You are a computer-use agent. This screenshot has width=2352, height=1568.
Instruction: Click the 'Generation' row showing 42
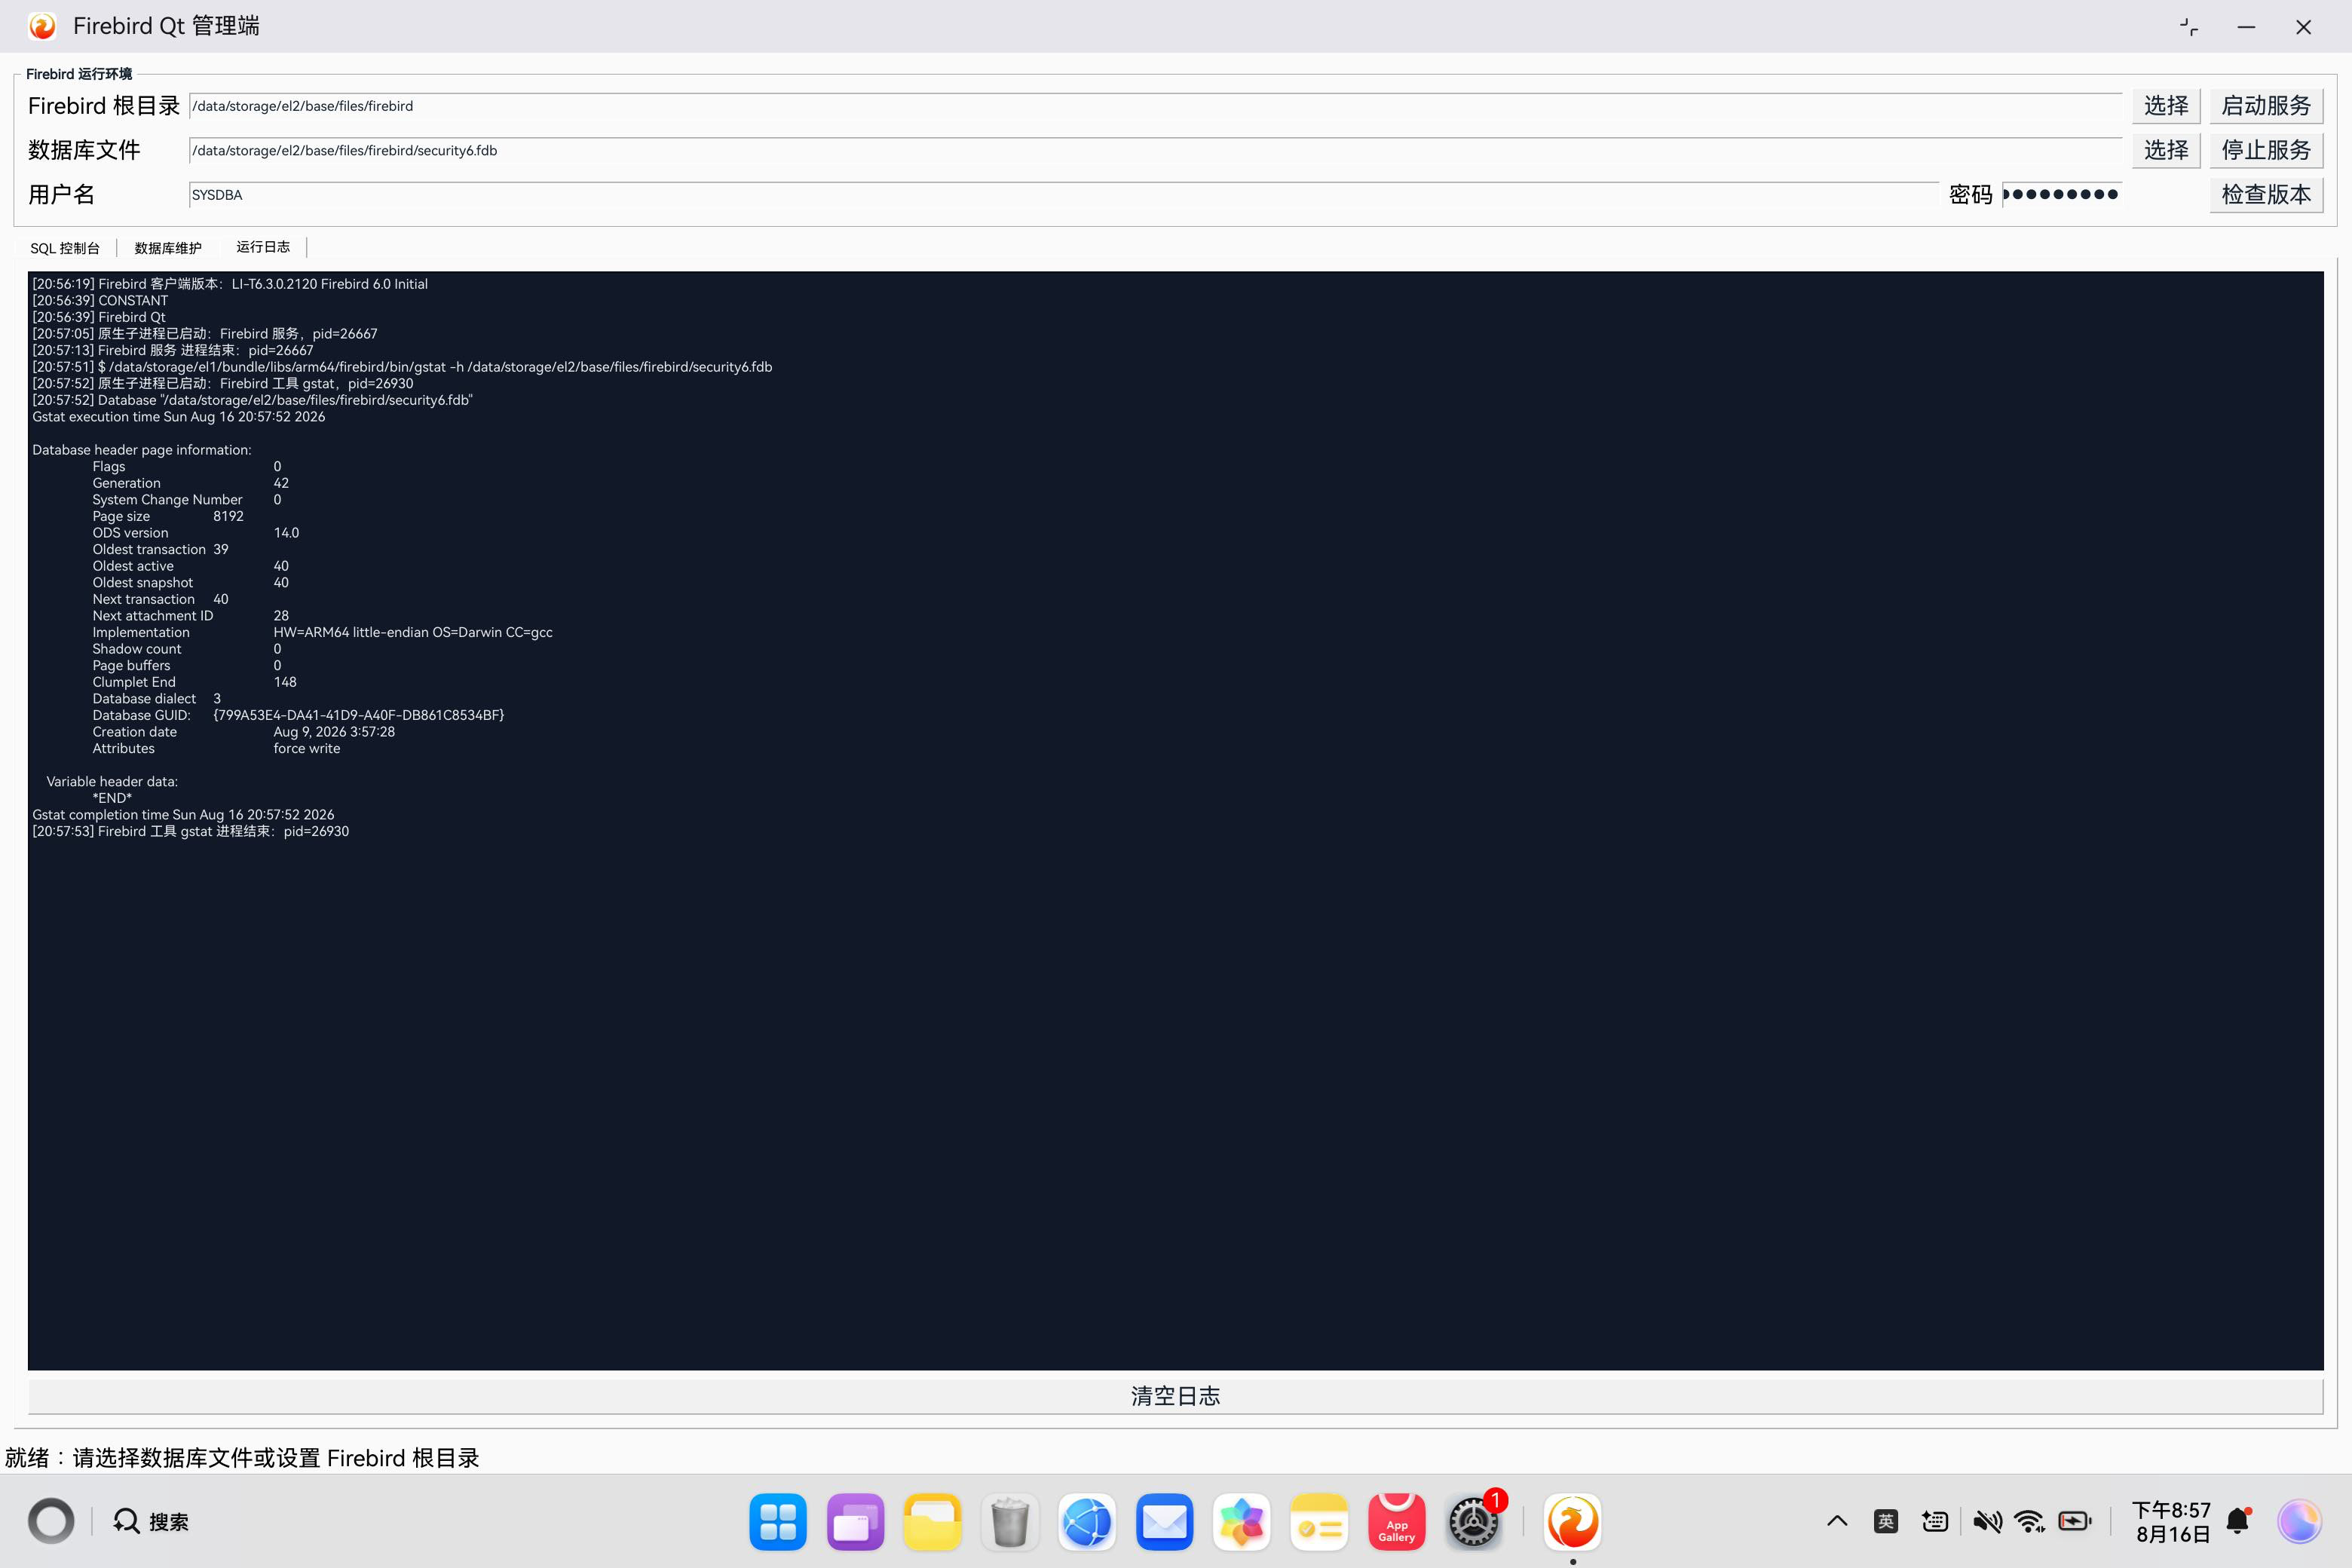(191, 483)
